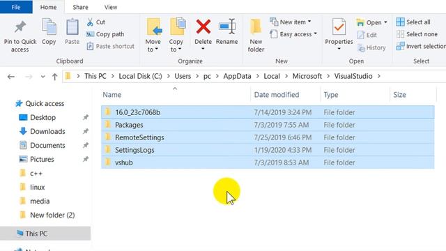The width and height of the screenshot is (446, 251).
Task: Expand the Delete dropdown arrow
Action: pos(203,49)
